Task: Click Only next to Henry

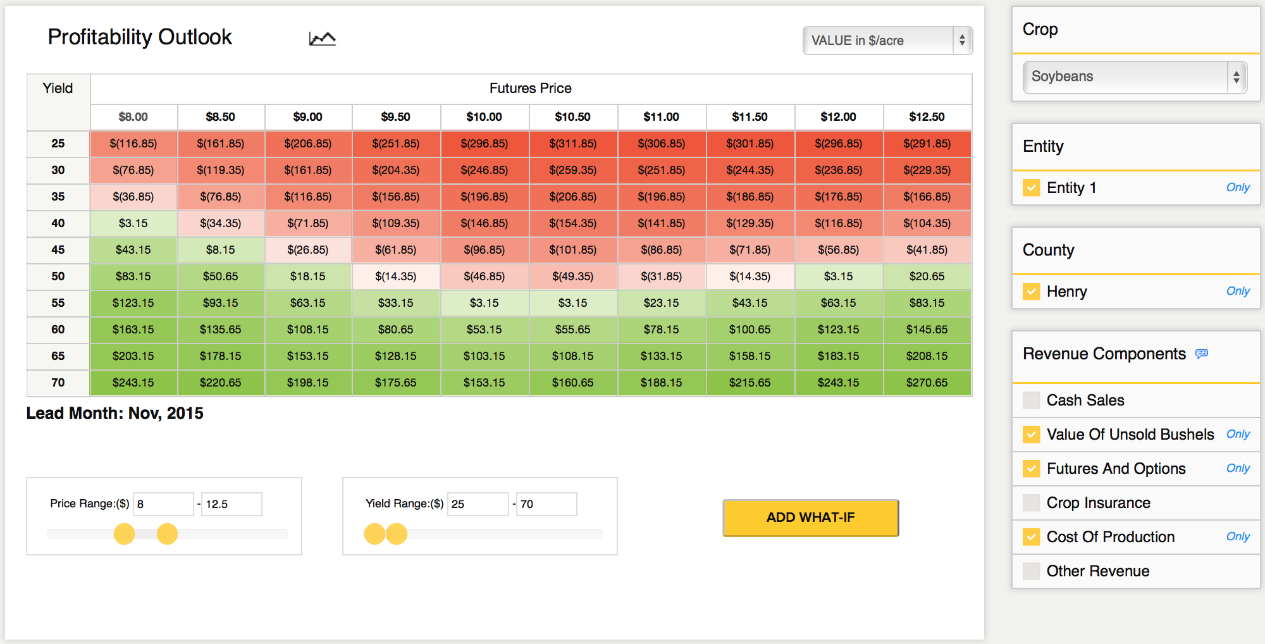Action: (x=1238, y=291)
